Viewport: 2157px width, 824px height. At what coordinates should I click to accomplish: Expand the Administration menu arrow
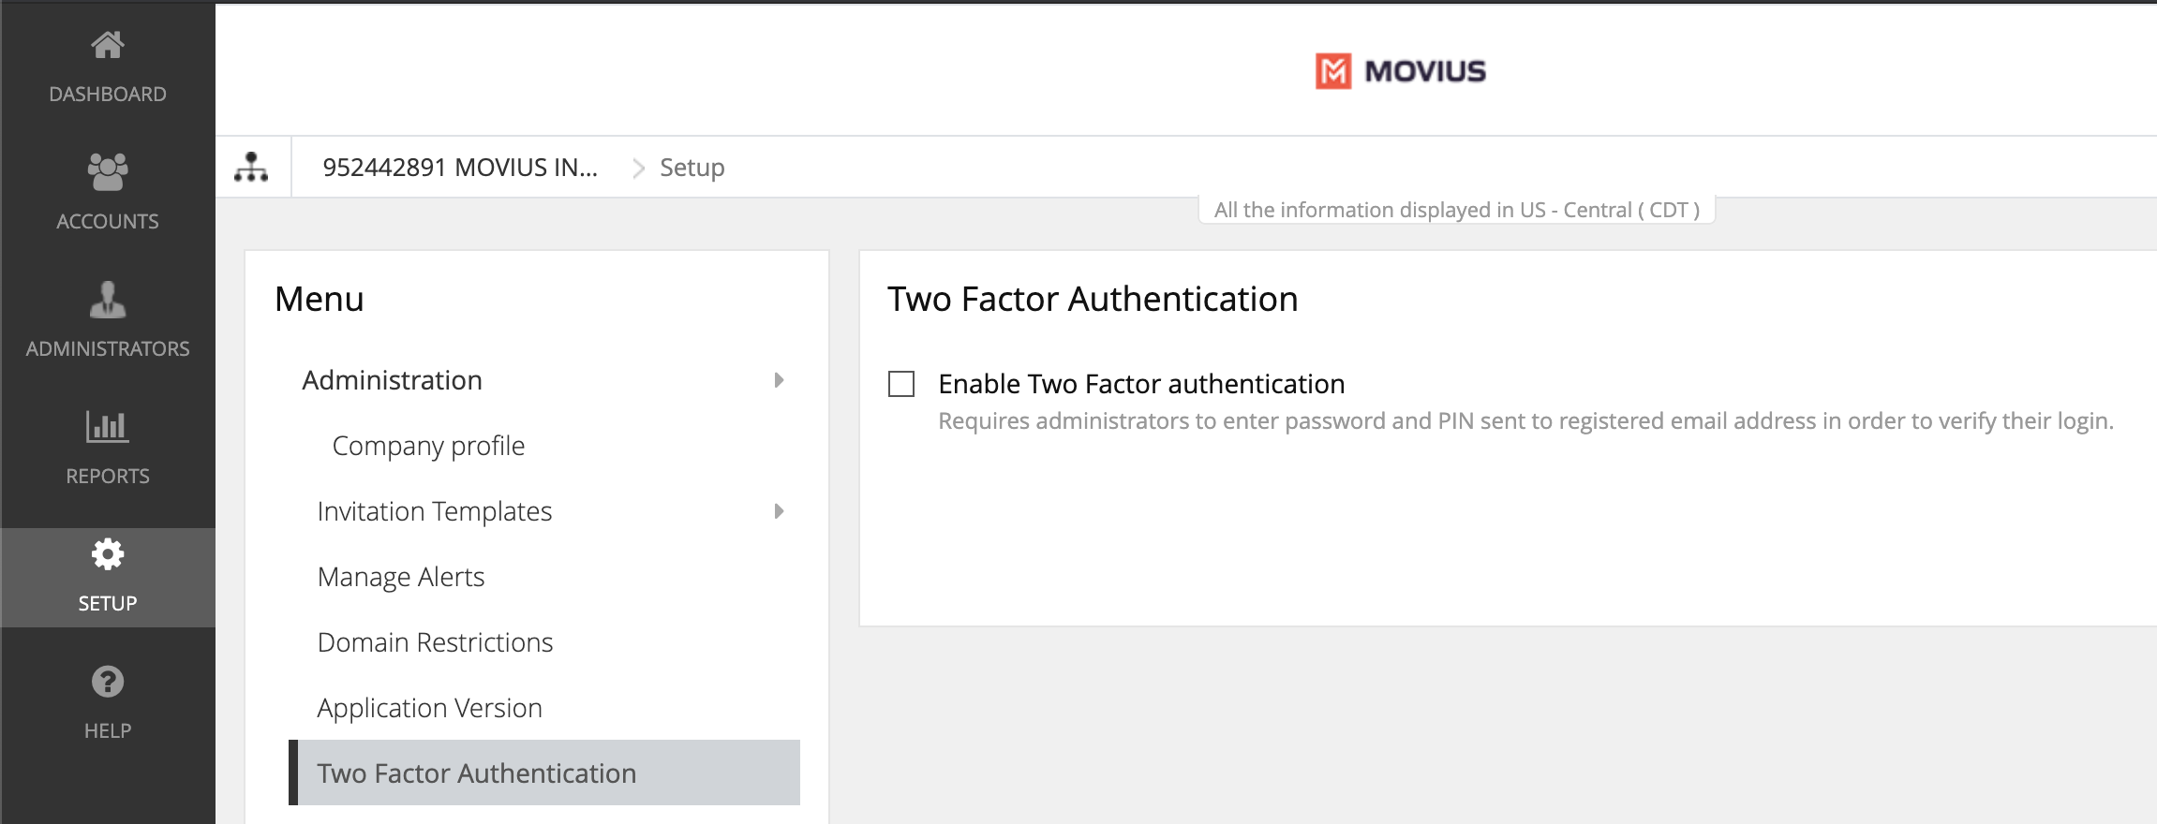[779, 380]
